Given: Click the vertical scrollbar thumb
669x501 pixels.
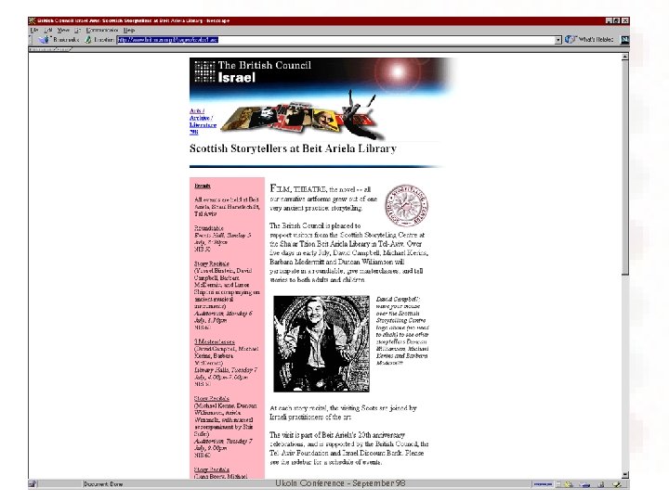Looking at the screenshot, I should pyautogui.click(x=624, y=167).
